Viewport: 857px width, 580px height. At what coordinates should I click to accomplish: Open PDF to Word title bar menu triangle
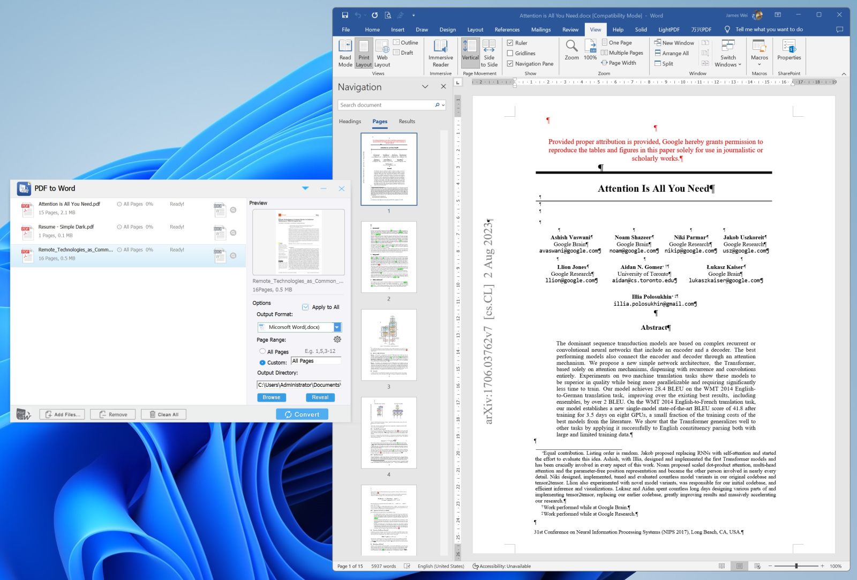click(305, 188)
